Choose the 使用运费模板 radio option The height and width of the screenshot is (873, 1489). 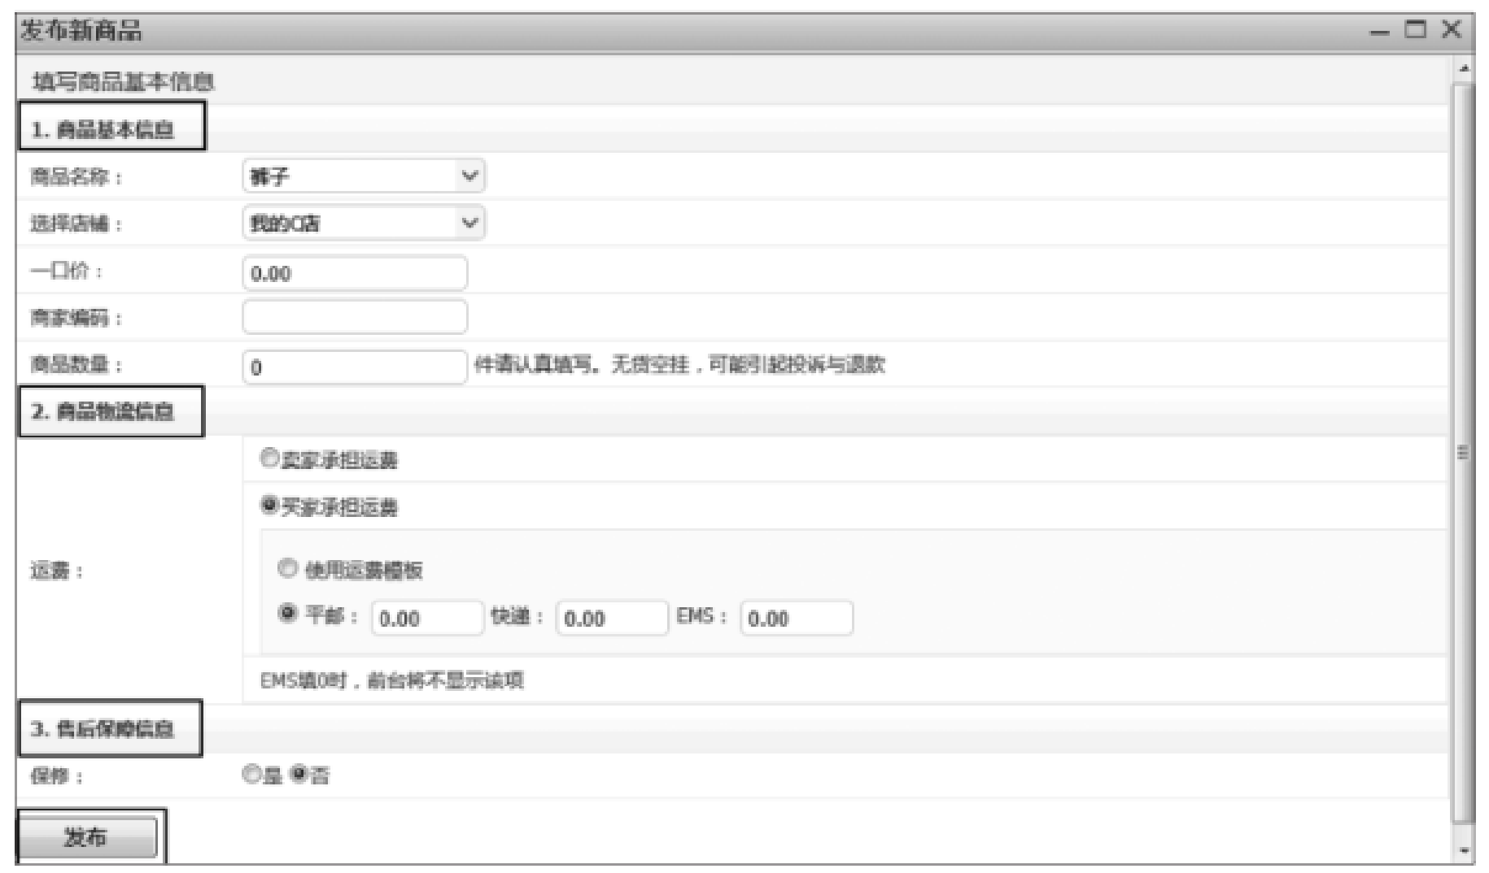287,568
